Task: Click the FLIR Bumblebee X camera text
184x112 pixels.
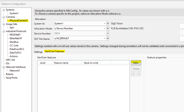Action: pyautogui.click(x=127, y=28)
